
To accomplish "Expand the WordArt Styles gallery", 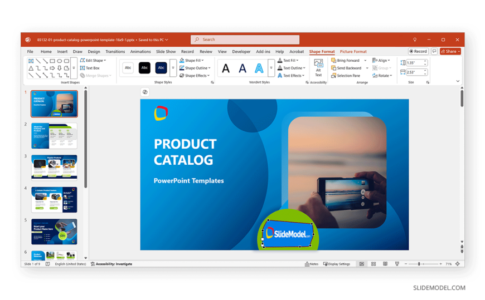I will tap(271, 68).
